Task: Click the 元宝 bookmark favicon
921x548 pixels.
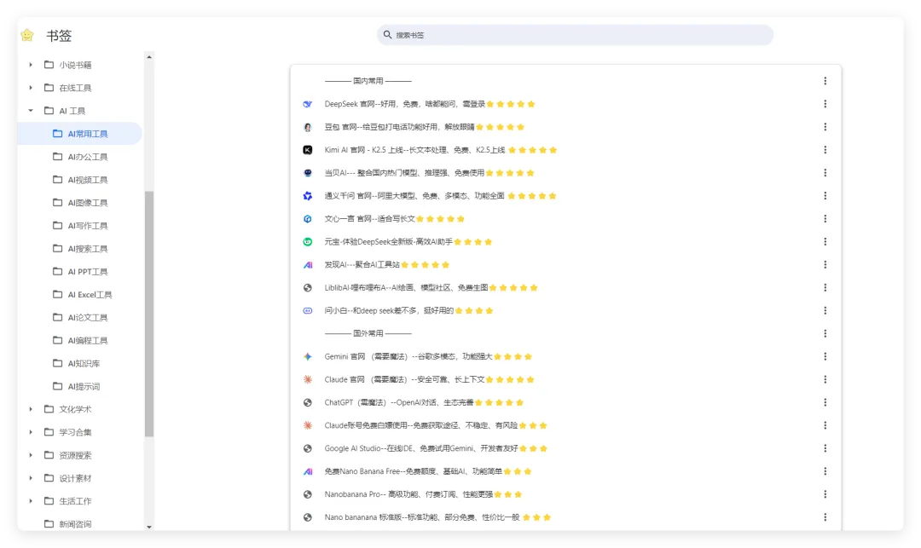Action: click(x=307, y=242)
